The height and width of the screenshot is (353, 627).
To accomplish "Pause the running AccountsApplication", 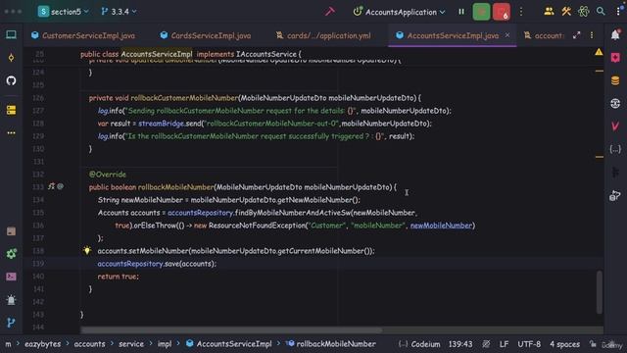I will (461, 12).
